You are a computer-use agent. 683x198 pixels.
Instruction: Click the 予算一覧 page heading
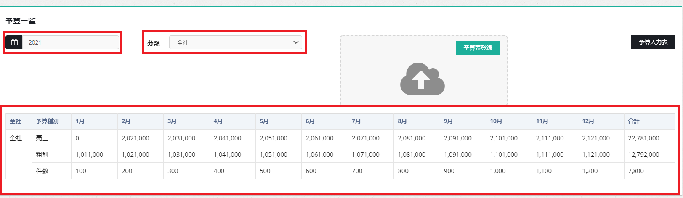pos(21,21)
